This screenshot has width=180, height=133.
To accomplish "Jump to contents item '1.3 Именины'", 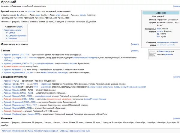I will coord(11,39).
